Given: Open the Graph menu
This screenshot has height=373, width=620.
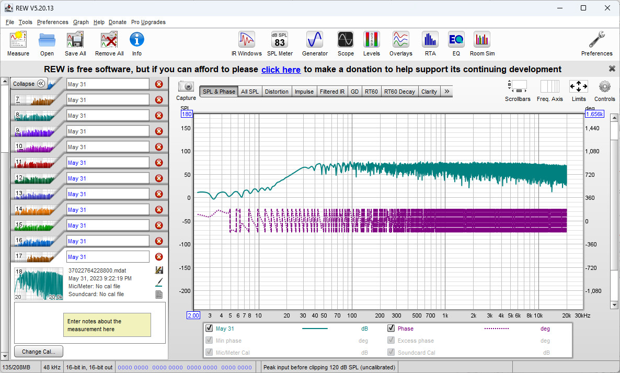Looking at the screenshot, I should point(81,22).
